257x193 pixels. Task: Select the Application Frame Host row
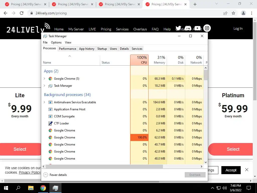(x=122, y=109)
